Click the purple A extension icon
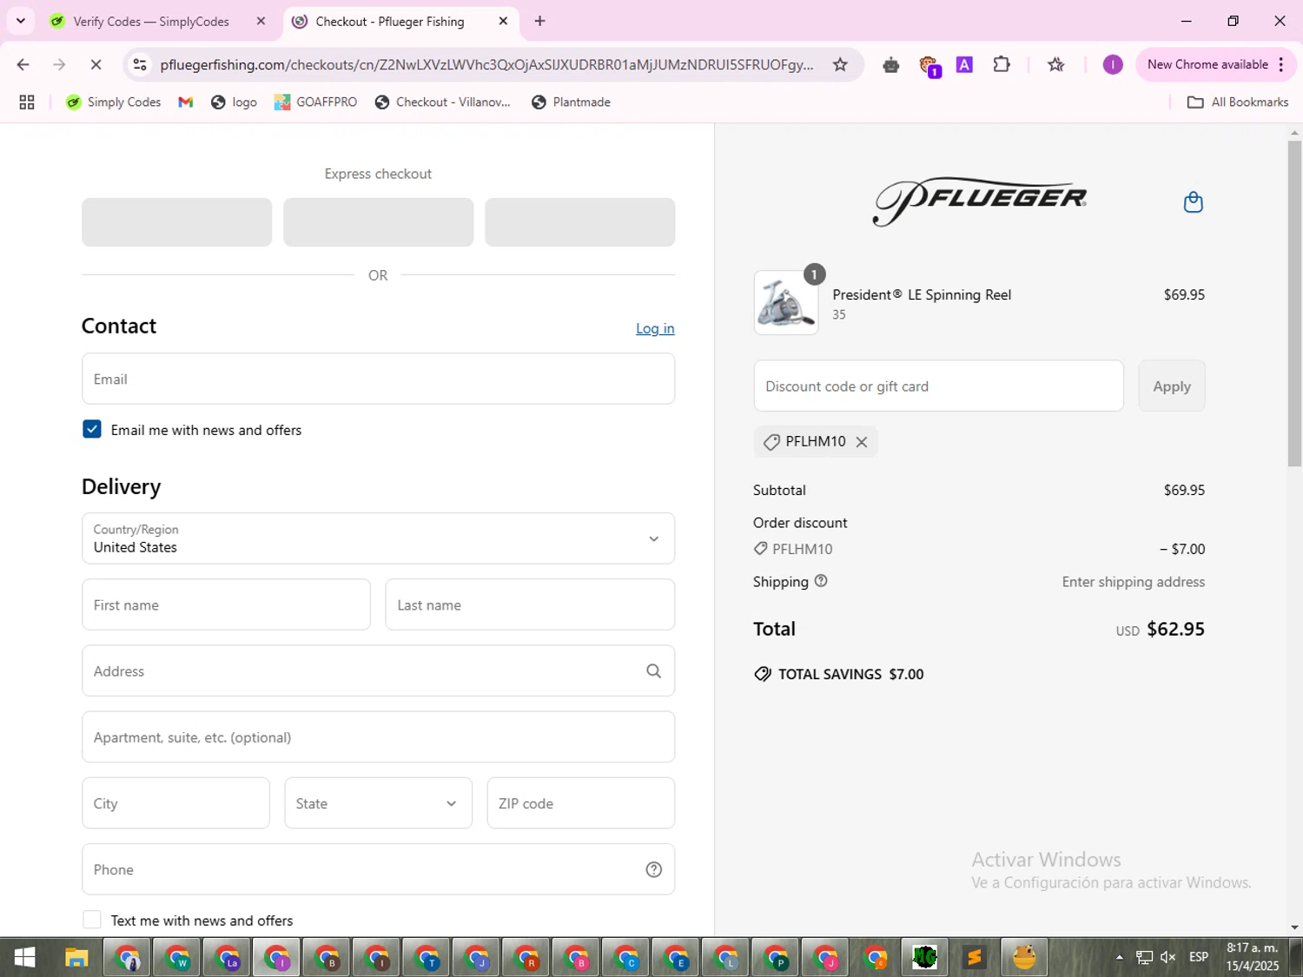Image resolution: width=1303 pixels, height=977 pixels. [x=964, y=64]
